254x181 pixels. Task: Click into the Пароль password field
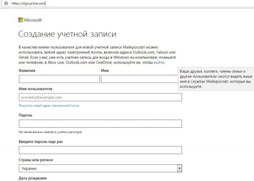point(100,124)
